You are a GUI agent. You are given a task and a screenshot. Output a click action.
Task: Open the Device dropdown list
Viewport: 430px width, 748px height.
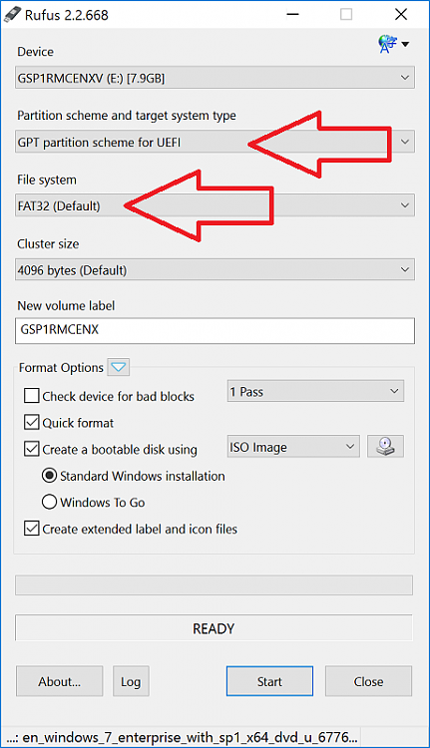pyautogui.click(x=215, y=78)
